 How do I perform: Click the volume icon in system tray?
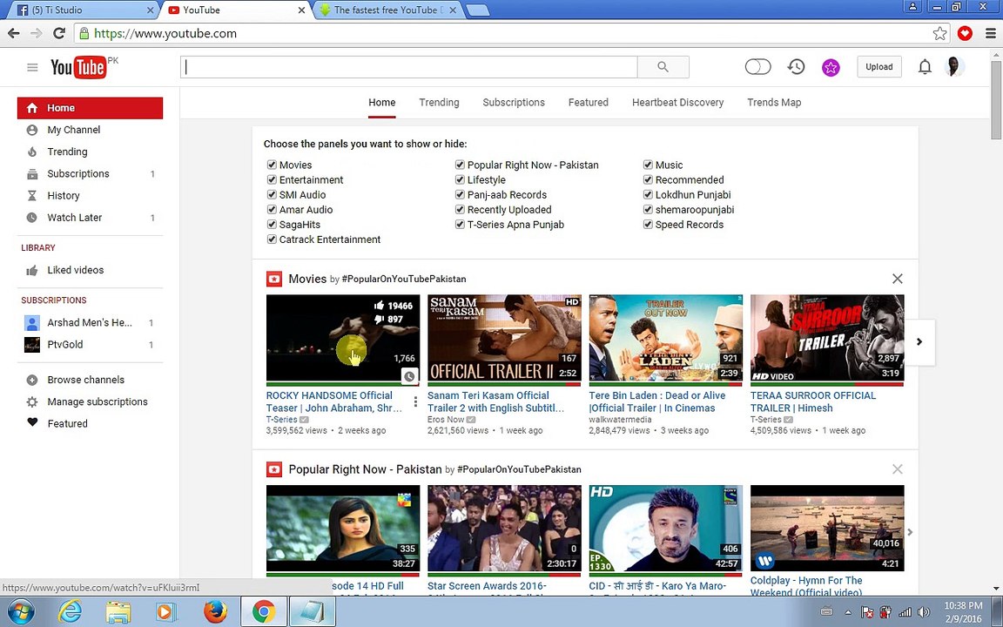pyautogui.click(x=923, y=612)
